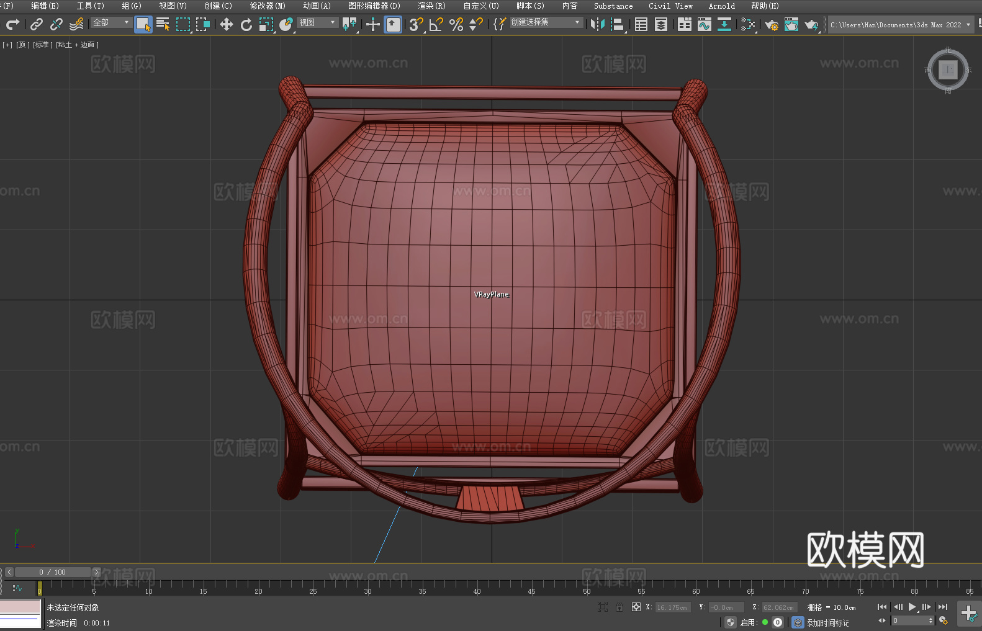The height and width of the screenshot is (631, 982).
Task: Select the Move tool
Action: click(x=227, y=24)
